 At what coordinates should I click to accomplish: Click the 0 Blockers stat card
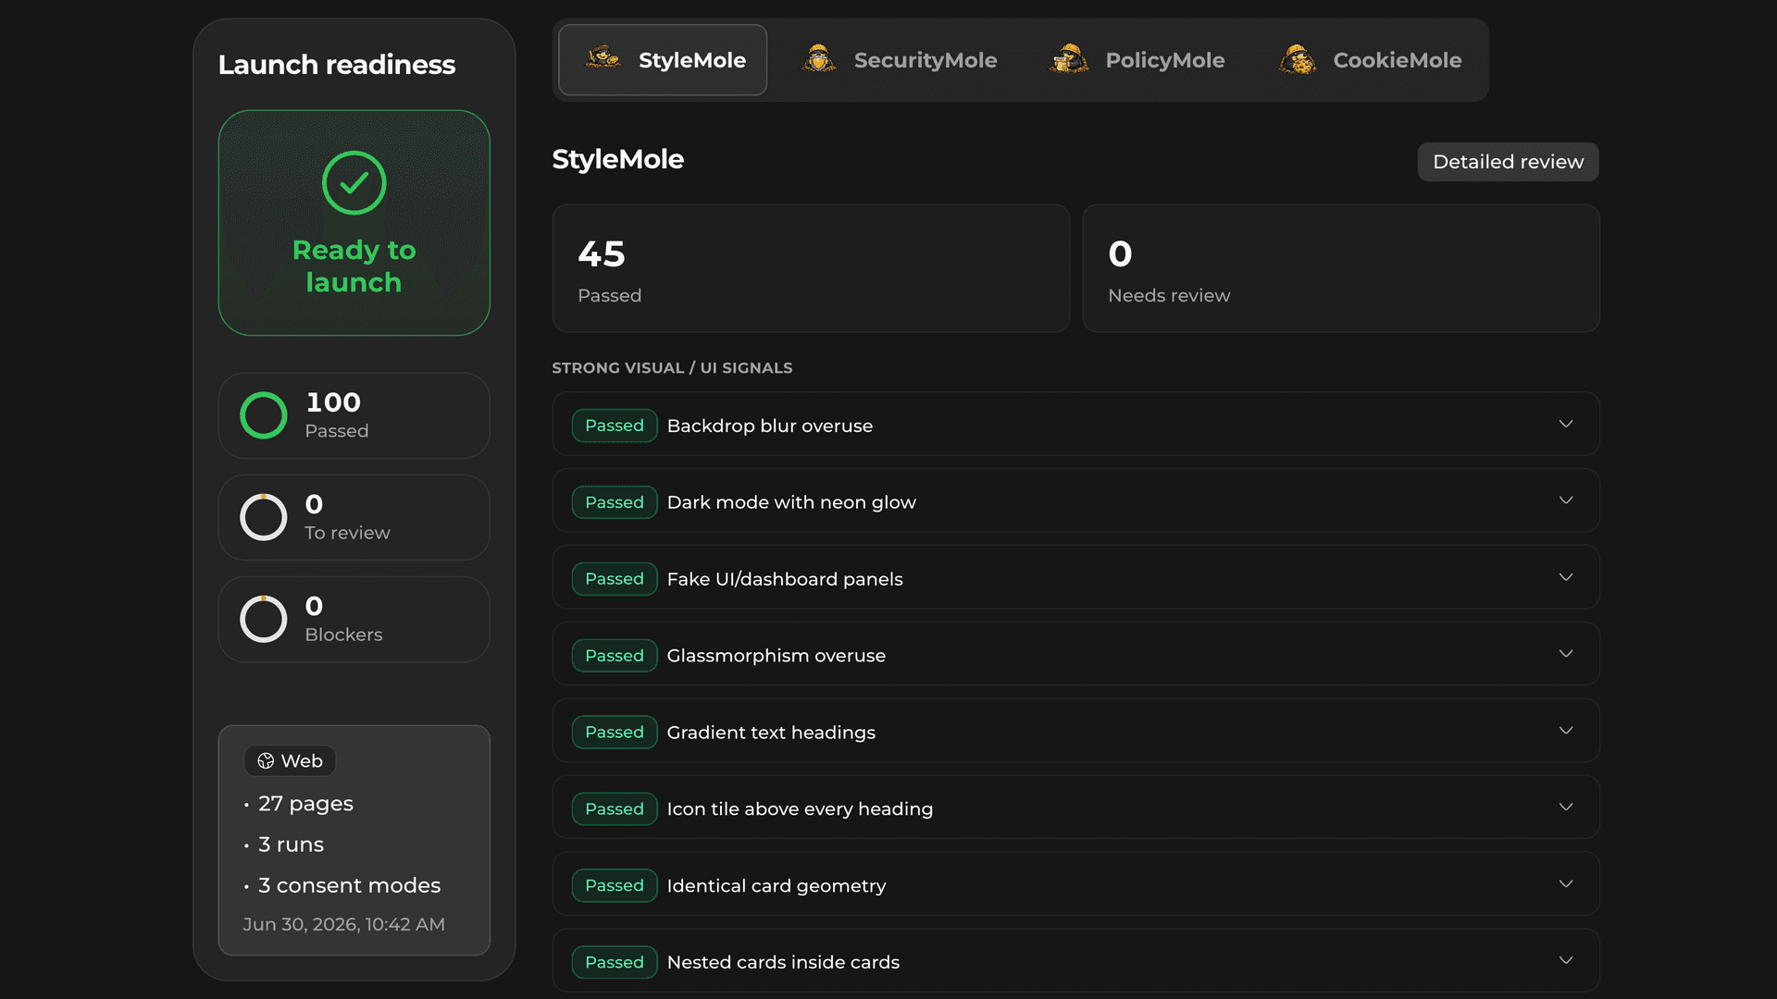(x=354, y=619)
